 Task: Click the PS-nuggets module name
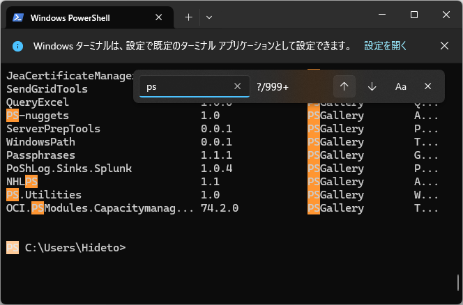coord(38,116)
